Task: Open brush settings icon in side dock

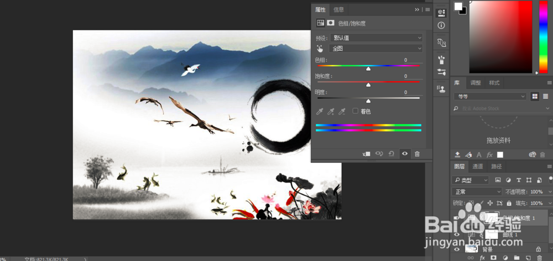Action: point(441,72)
